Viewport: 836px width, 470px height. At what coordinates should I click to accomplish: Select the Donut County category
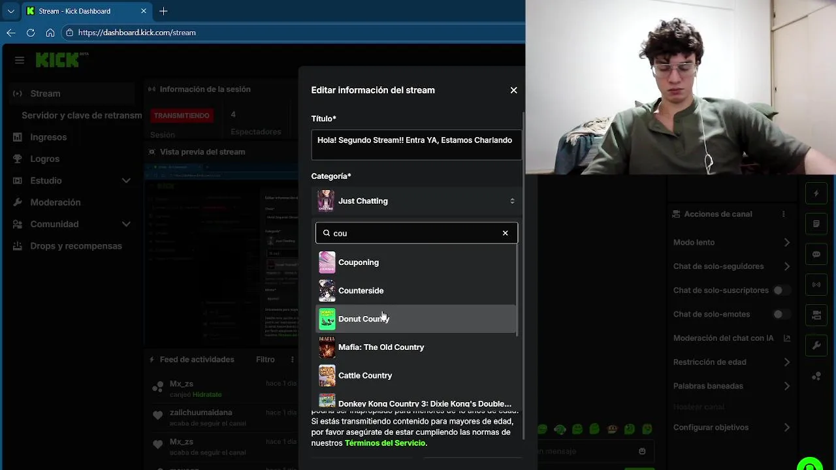pos(416,319)
